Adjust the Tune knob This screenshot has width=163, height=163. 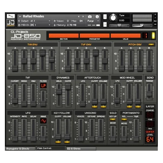(113, 18)
